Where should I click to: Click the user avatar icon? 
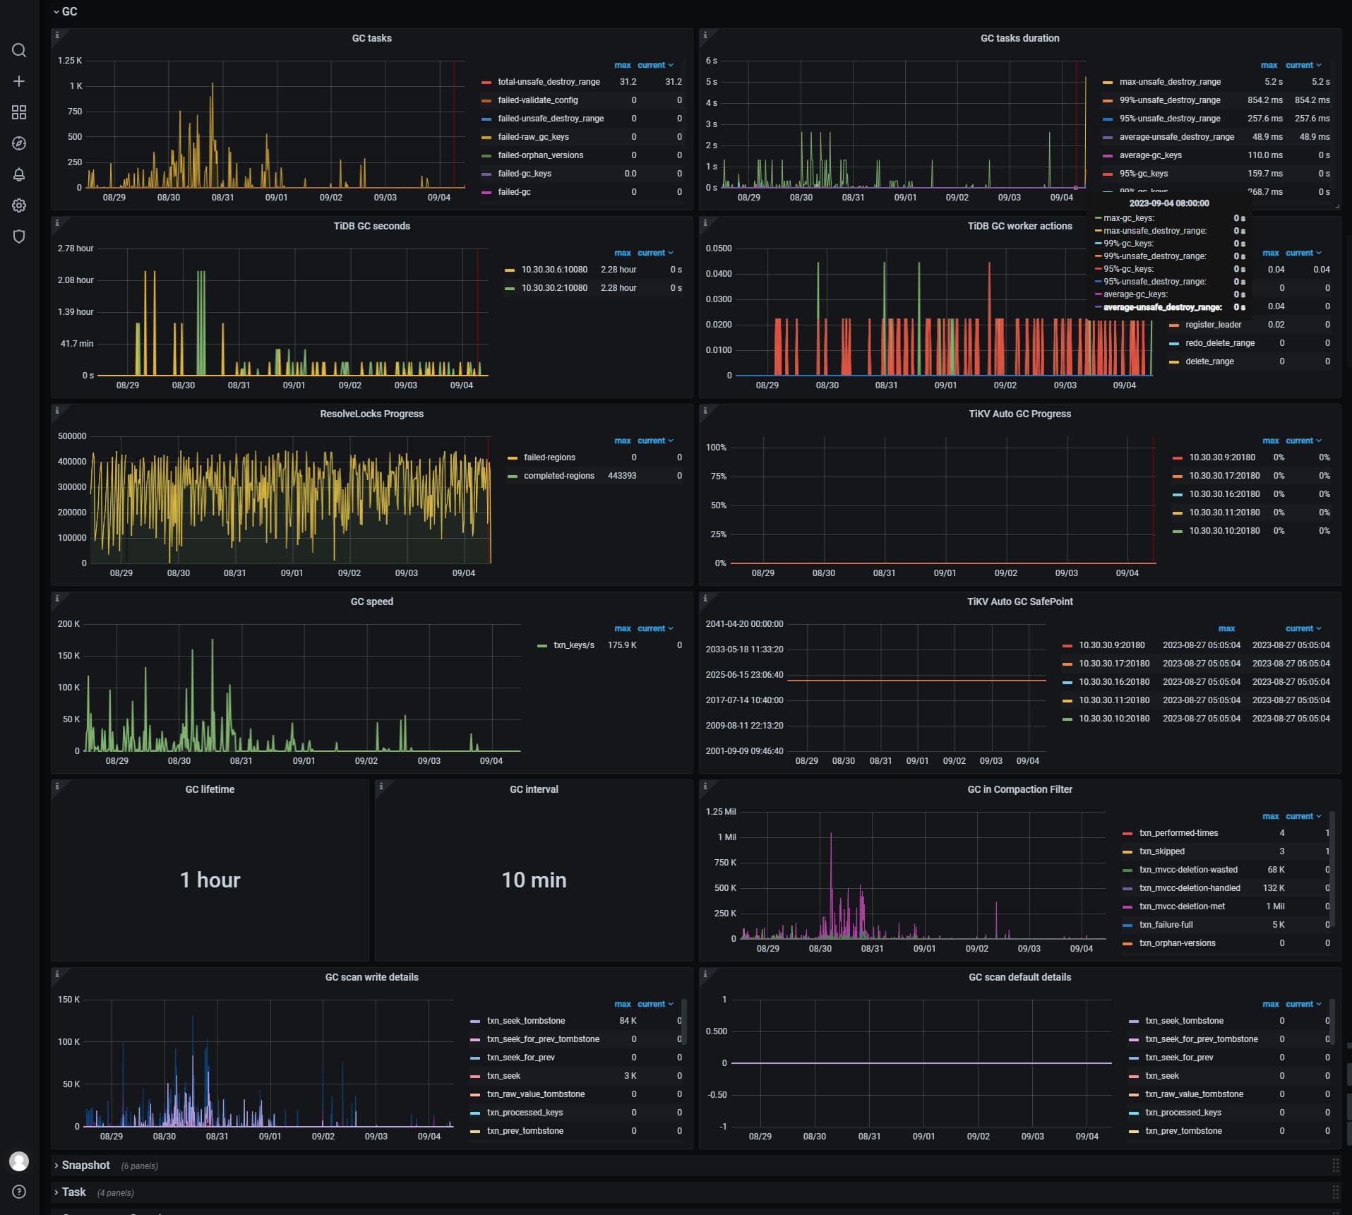click(19, 1161)
